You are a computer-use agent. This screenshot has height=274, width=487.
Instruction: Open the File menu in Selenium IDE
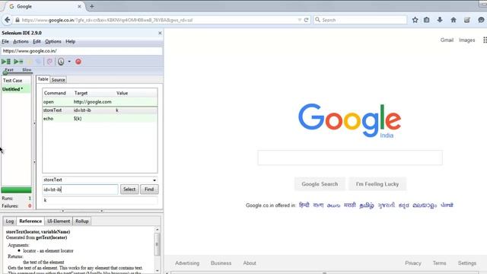5,41
